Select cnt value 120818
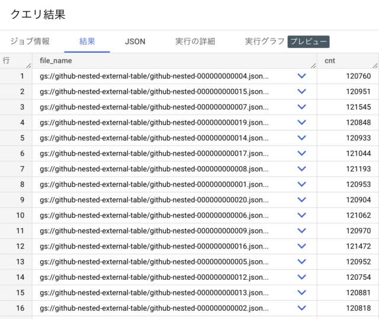Viewport: 379px width, 319px height. tap(358, 308)
